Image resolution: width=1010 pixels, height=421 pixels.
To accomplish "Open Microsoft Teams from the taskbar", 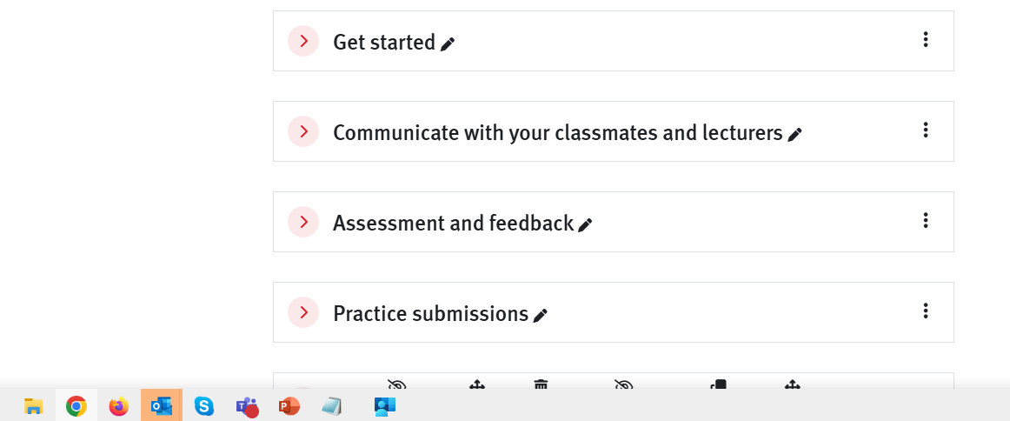I will pos(246,405).
